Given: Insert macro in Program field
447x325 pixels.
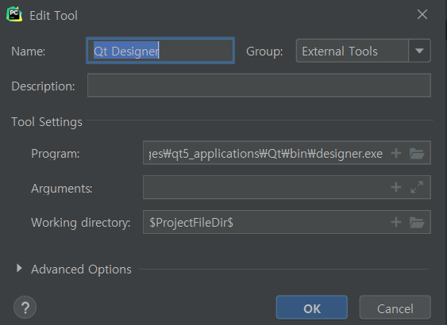Looking at the screenshot, I should tap(396, 153).
